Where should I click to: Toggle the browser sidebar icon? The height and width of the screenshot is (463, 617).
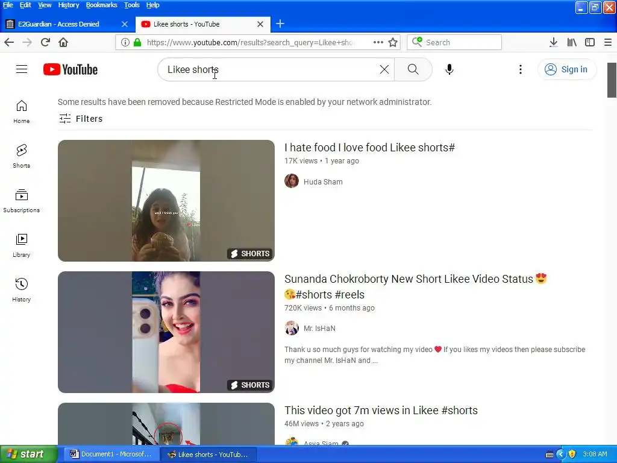point(590,42)
